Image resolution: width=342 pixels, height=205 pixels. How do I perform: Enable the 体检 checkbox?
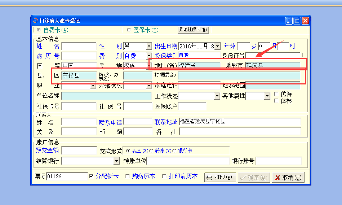(276, 101)
